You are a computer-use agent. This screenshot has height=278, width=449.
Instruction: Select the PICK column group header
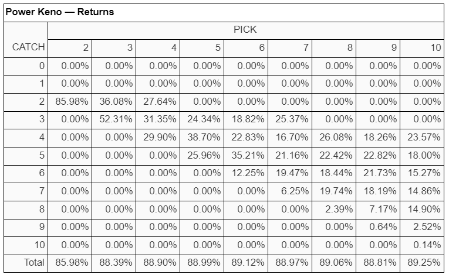(x=246, y=30)
